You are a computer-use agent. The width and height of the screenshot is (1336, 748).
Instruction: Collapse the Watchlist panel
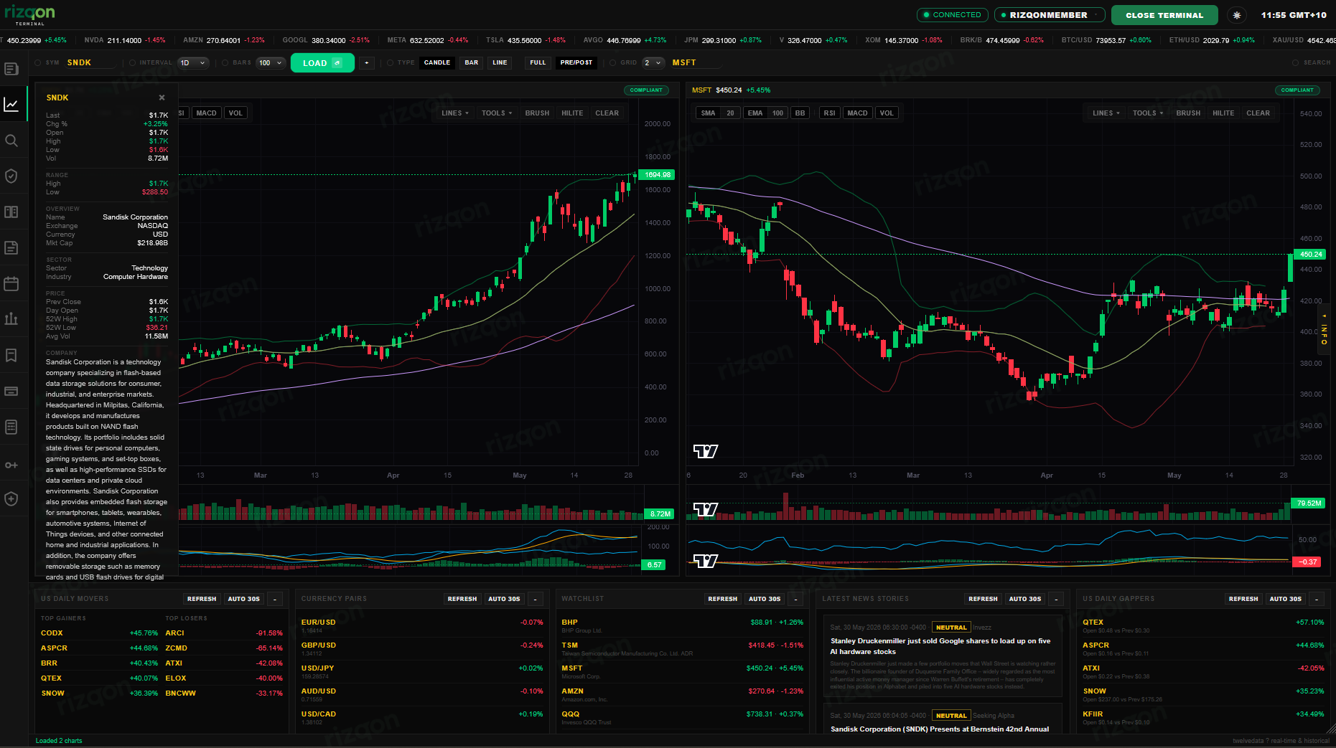796,599
